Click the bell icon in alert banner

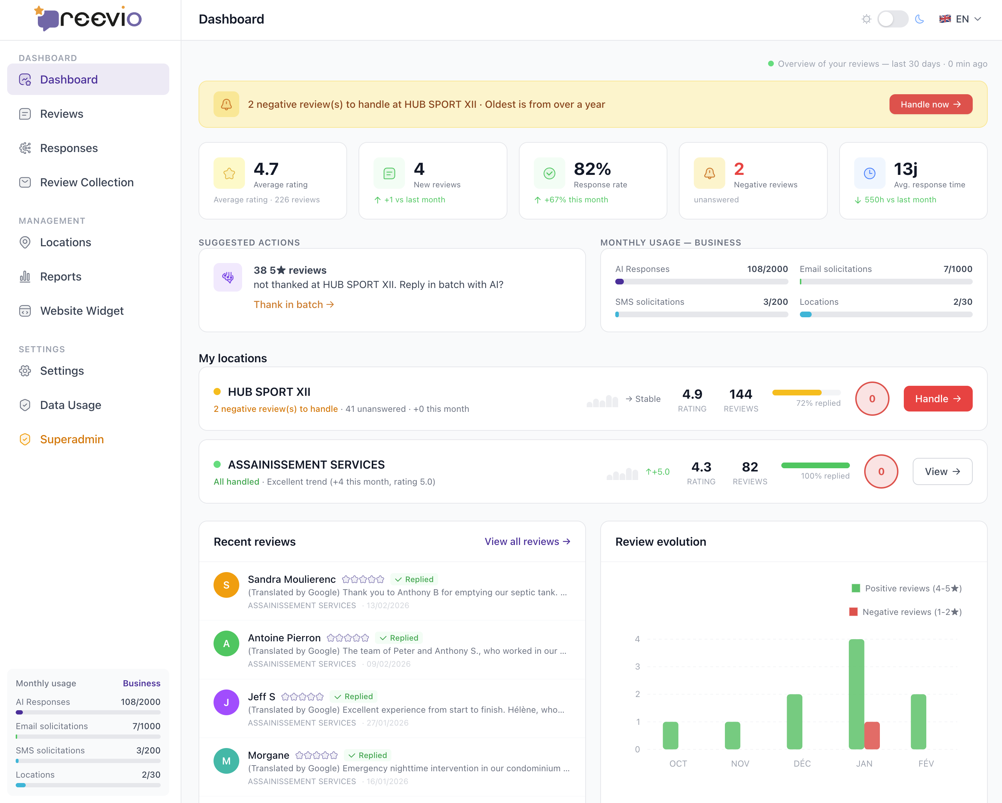(x=226, y=105)
